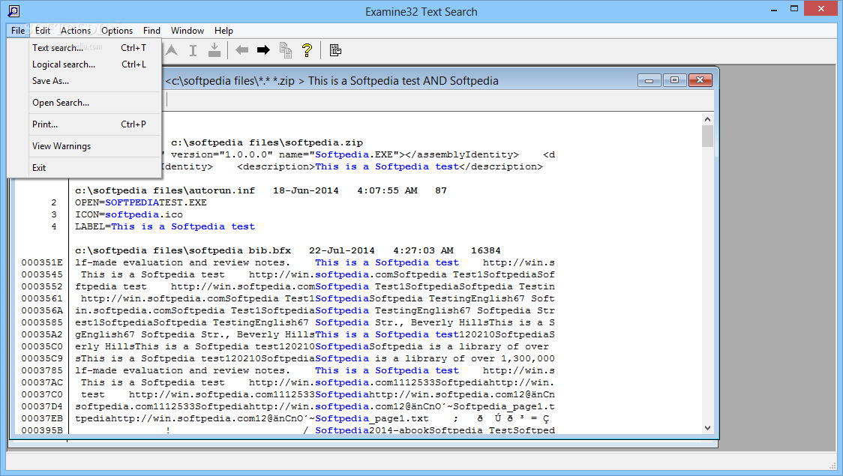Open the Actions menu
The height and width of the screenshot is (476, 843).
point(76,31)
